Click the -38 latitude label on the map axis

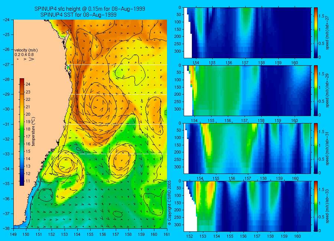tap(6, 228)
